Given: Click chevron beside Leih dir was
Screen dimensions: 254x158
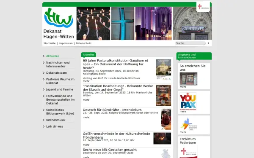Looking at the screenshot, I should click(x=44, y=126).
